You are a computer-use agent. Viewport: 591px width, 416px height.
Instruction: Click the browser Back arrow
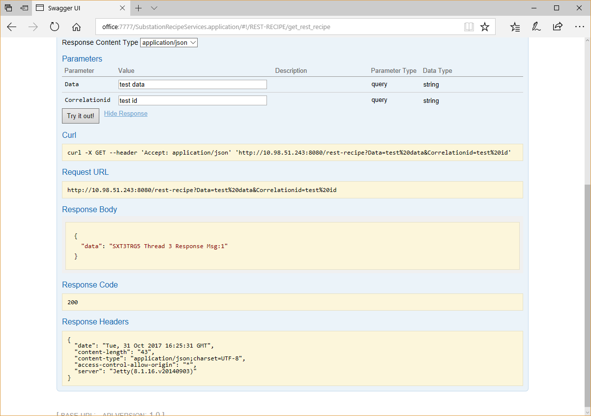(12, 27)
